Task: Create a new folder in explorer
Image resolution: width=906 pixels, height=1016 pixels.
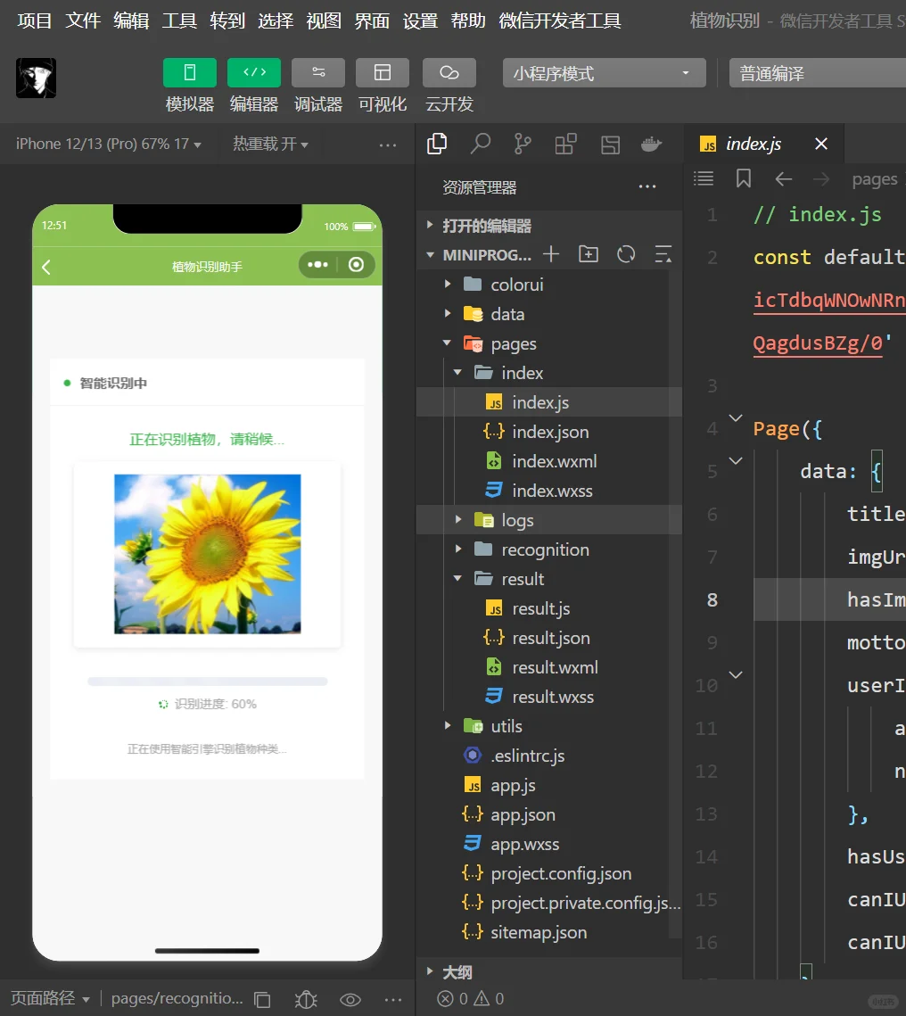Action: (588, 254)
